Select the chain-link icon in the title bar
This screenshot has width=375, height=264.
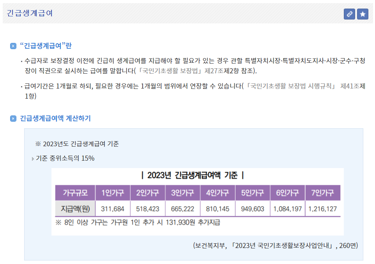pos(350,14)
